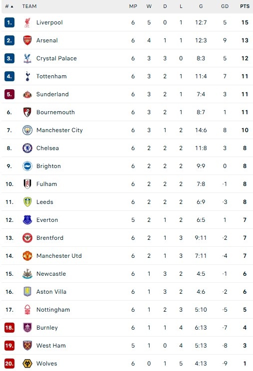Select the Nottingham row in standings
Image resolution: width=253 pixels, height=371 pixels.
point(127,310)
